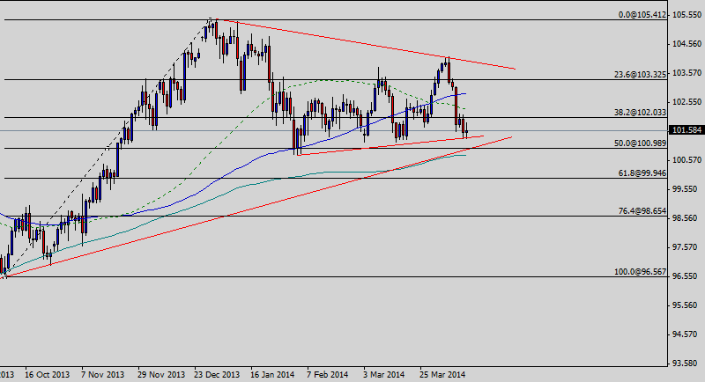This screenshot has height=382, width=705.
Task: Select the 99.550 price scale label
Action: point(687,189)
